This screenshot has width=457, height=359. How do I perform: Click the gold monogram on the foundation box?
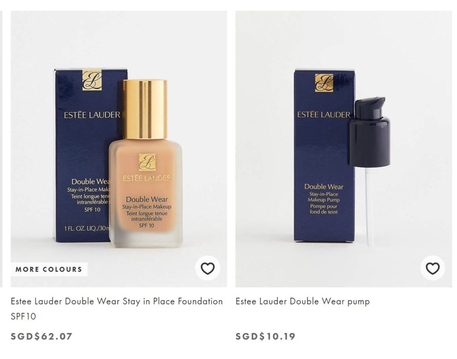tap(92, 80)
